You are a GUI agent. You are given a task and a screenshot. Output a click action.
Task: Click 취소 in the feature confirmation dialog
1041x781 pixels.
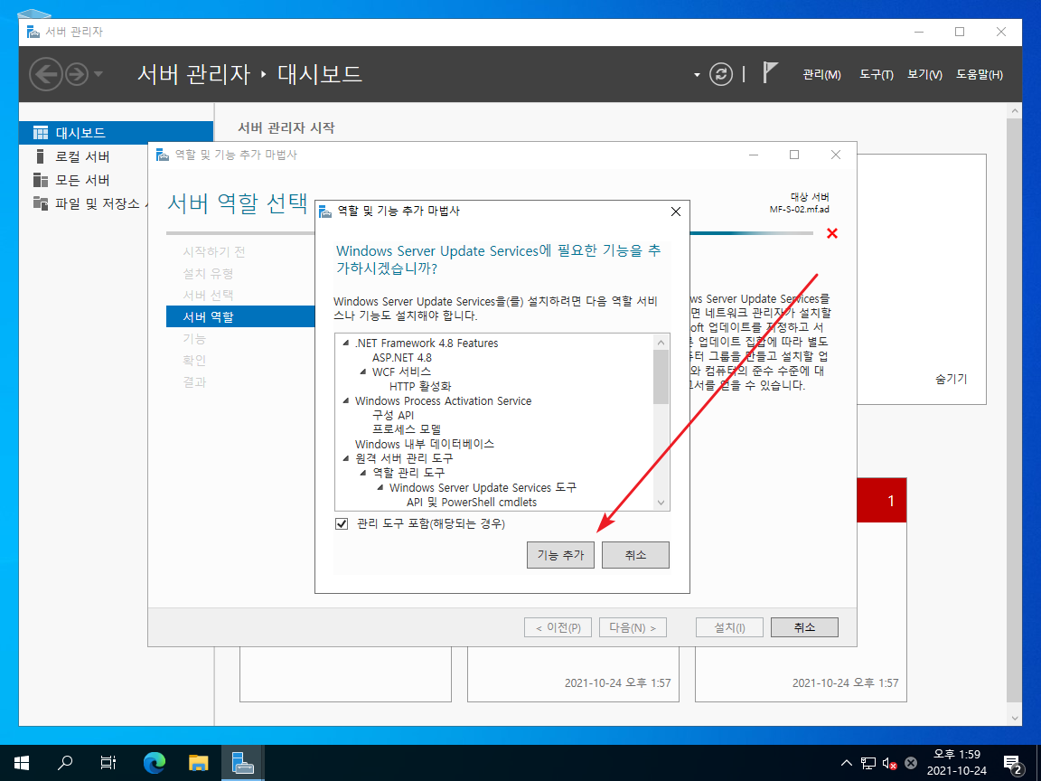[635, 555]
